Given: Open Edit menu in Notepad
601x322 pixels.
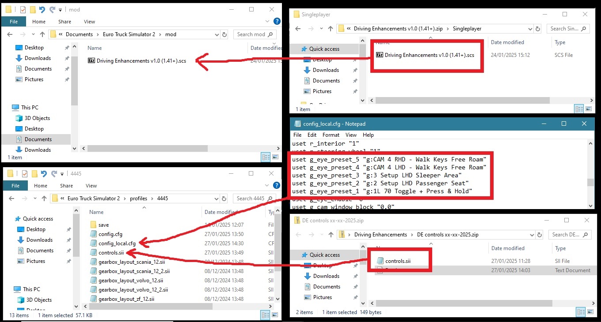Looking at the screenshot, I should pos(312,135).
